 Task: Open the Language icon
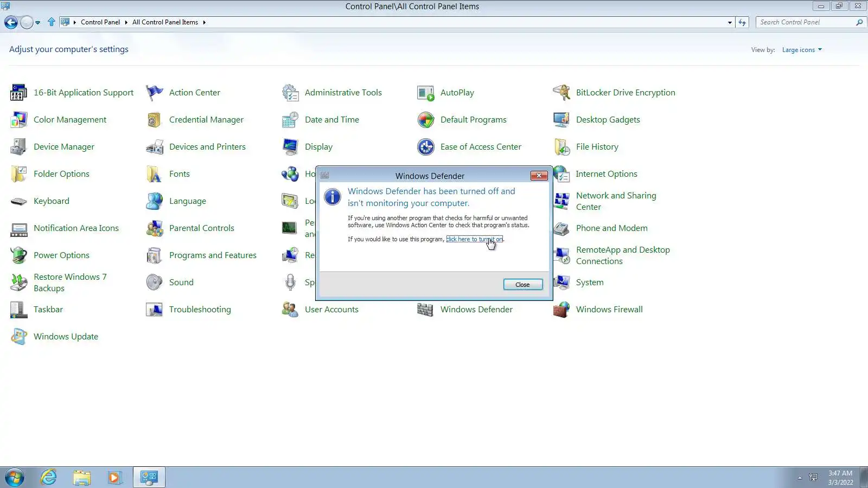[154, 201]
